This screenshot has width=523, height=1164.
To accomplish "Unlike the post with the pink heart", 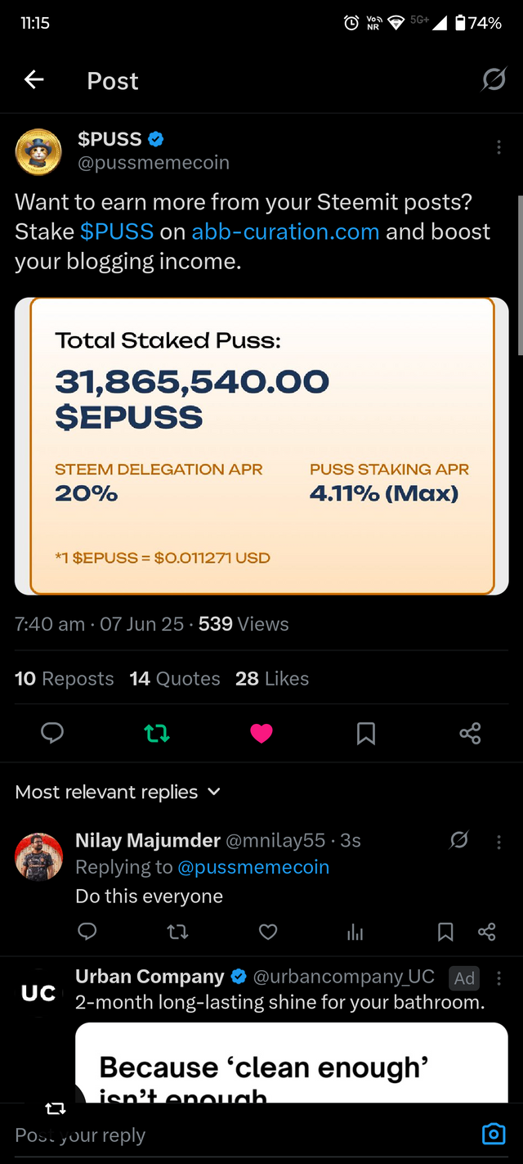I will point(261,734).
